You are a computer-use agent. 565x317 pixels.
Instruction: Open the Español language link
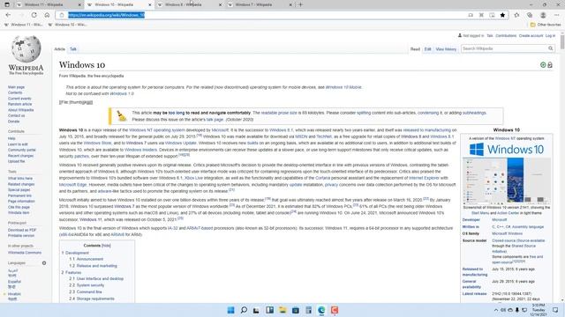[x=14, y=282]
